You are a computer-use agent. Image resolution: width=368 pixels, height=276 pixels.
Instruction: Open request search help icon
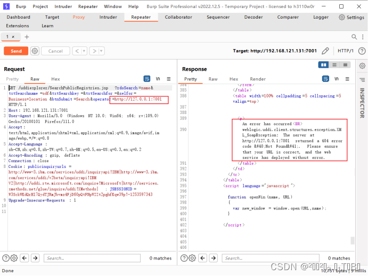point(6,258)
